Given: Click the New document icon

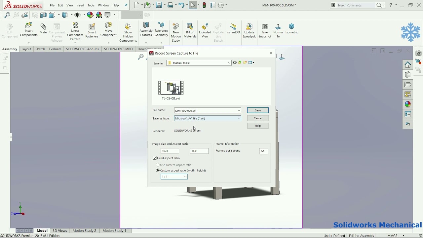Looking at the screenshot, I should pos(136,5).
